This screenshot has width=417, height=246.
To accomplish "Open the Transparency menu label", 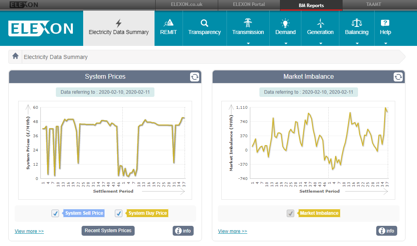I will click(x=204, y=32).
